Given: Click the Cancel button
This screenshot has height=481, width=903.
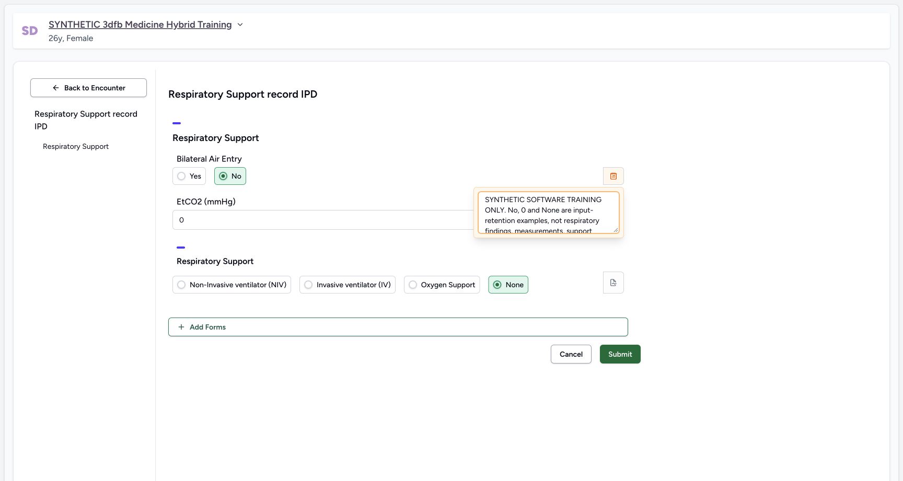Looking at the screenshot, I should click(x=571, y=354).
